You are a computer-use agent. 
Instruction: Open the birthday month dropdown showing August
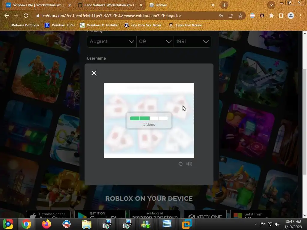[x=112, y=41]
